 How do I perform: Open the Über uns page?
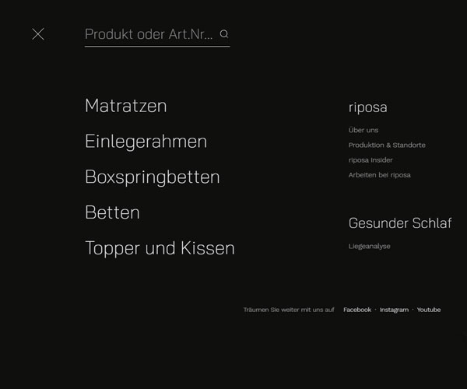click(363, 130)
